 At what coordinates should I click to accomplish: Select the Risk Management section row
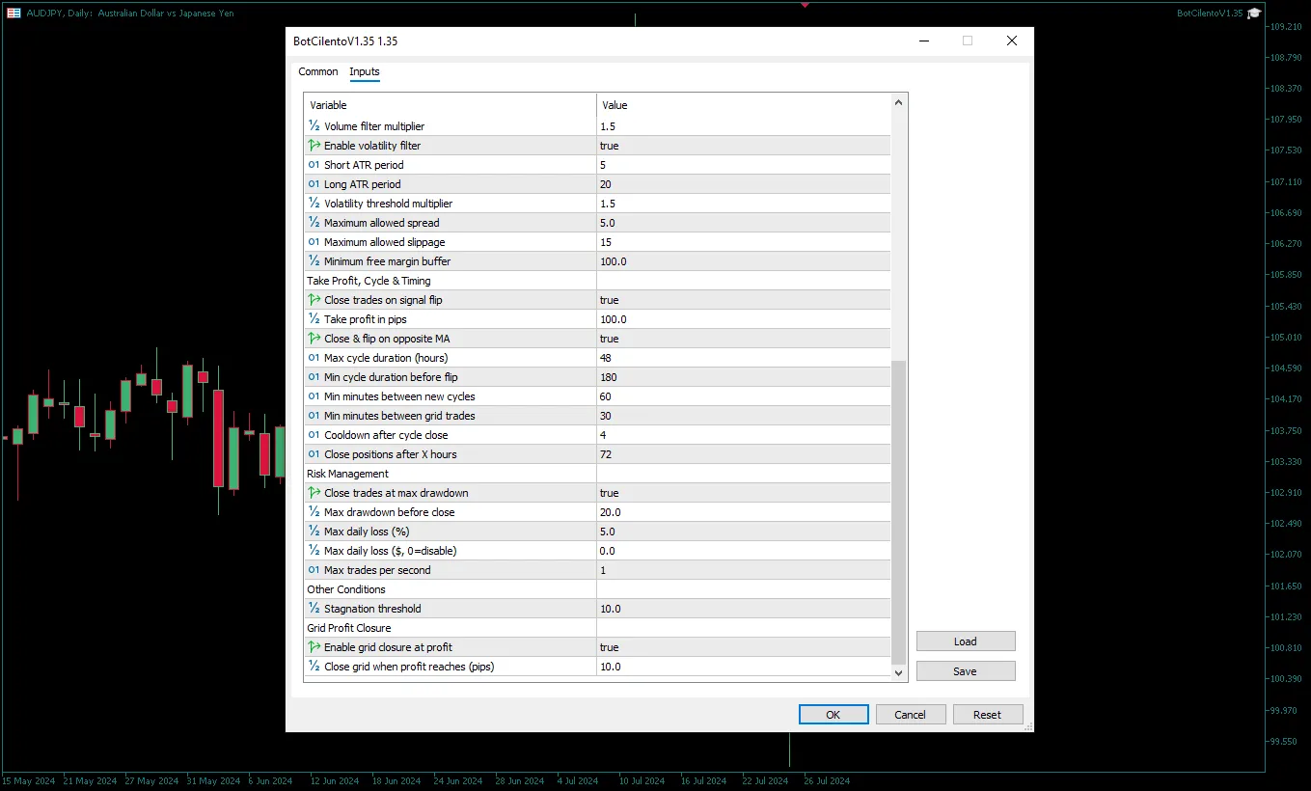[x=597, y=474]
